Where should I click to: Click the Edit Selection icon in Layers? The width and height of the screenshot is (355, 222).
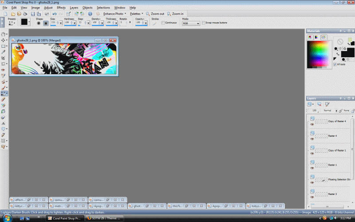327,104
